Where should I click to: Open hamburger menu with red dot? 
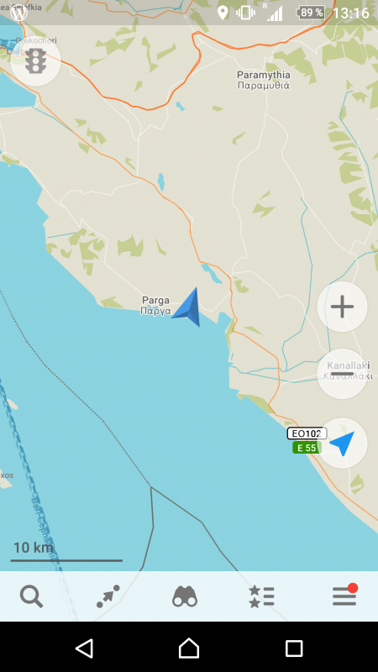point(344,596)
